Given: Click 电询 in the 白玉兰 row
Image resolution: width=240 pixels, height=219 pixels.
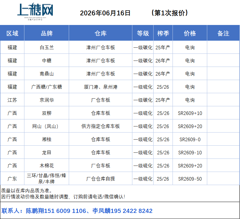Looking at the screenshot, I should [190, 47].
